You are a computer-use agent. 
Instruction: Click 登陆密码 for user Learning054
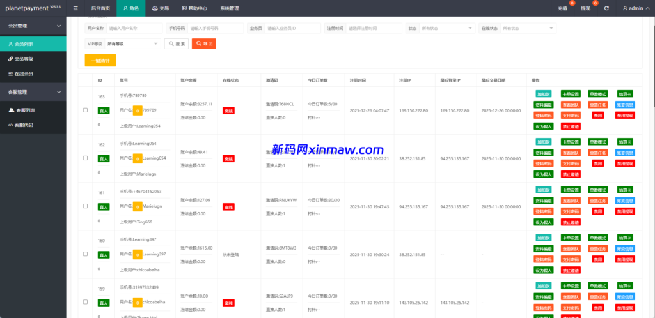(x=544, y=163)
